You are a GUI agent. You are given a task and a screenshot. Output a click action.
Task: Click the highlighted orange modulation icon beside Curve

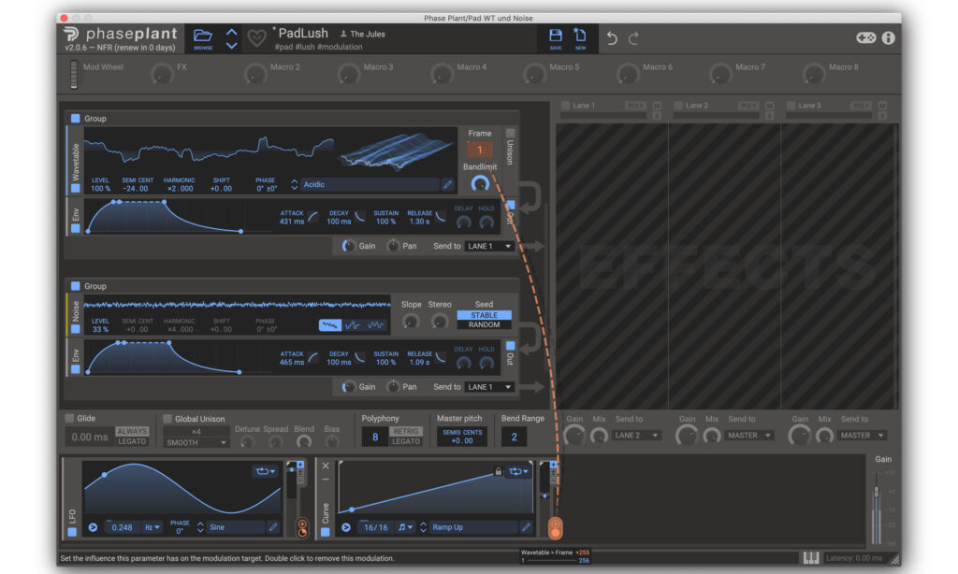556,527
